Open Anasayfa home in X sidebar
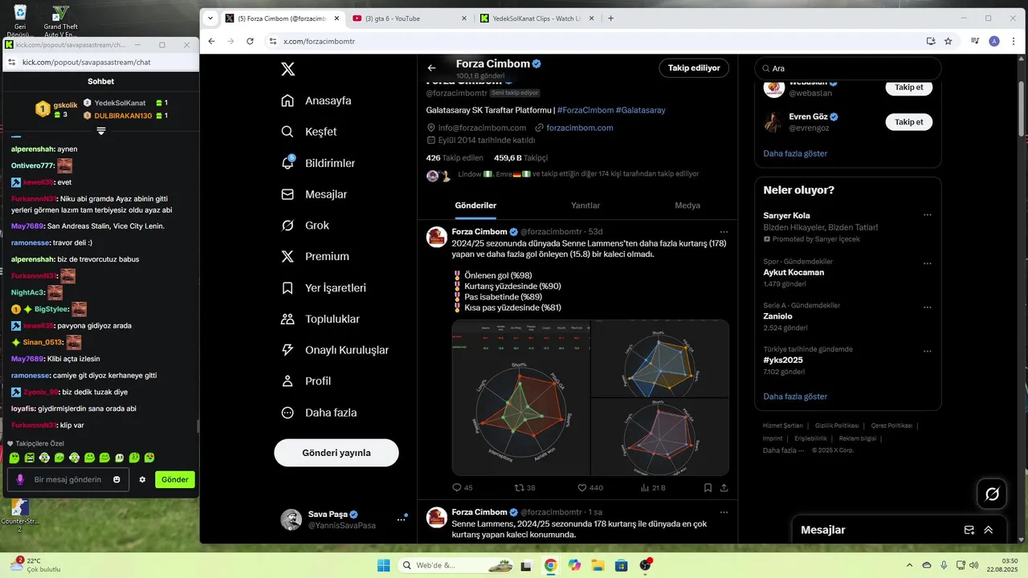 316,100
